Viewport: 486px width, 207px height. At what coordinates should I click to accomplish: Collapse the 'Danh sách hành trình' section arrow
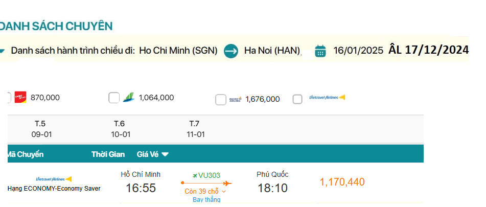click(x=3, y=51)
